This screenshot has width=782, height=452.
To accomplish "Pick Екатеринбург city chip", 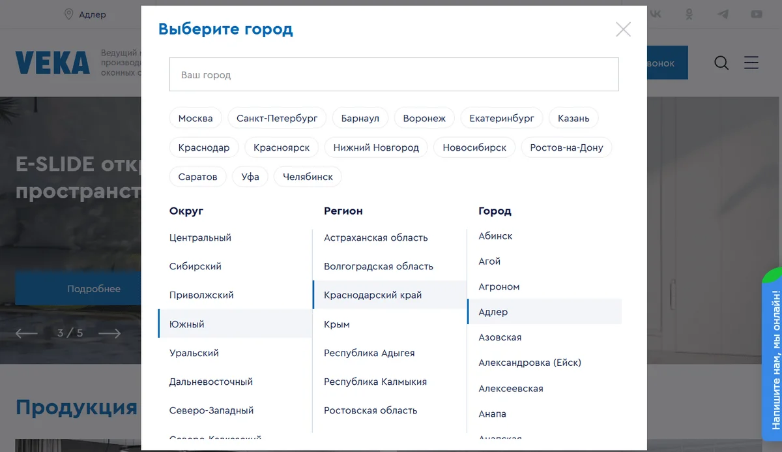I will click(x=502, y=118).
